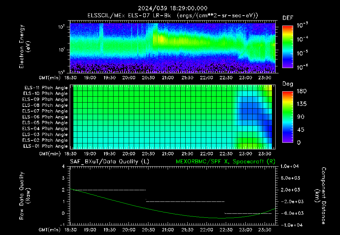Viewport: 340px width, 235px height.
Task: Click the DEF color bar
Action: (288, 47)
